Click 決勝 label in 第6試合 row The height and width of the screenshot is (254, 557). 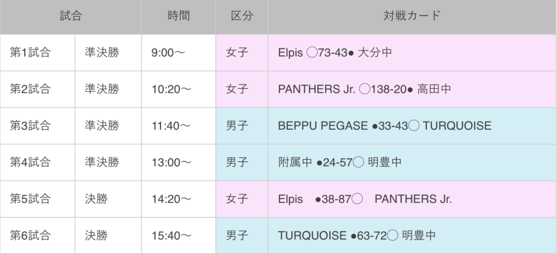point(96,236)
